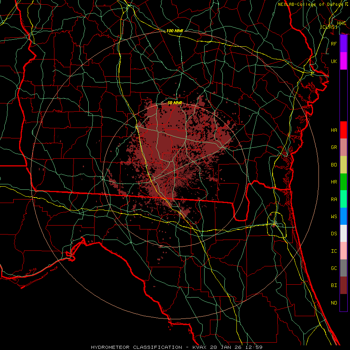This screenshot has width=350, height=350.
Task: Click the Hydrometeor Classification KVAX timestamp caption
Action: [177, 347]
